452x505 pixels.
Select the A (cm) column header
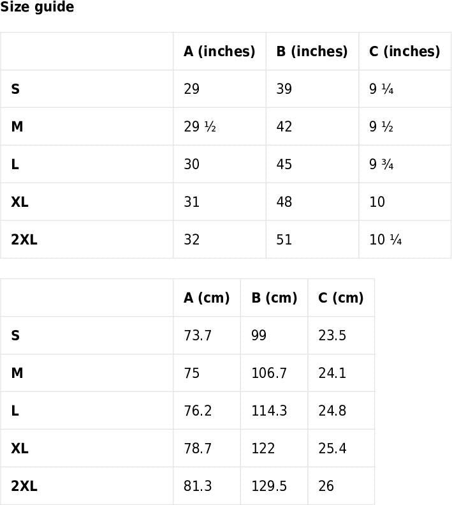click(207, 298)
